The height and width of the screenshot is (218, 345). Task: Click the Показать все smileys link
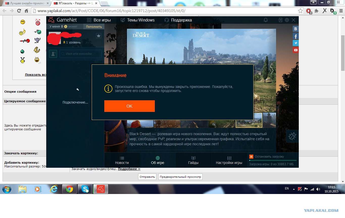pos(36,75)
